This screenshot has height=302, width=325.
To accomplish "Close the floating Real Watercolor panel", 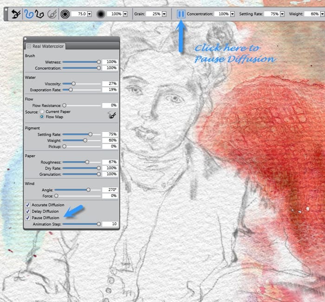I will tap(25, 39).
